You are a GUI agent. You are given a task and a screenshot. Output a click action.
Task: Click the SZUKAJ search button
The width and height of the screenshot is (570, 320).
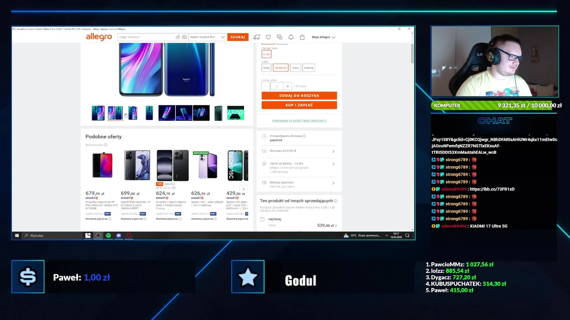[238, 37]
